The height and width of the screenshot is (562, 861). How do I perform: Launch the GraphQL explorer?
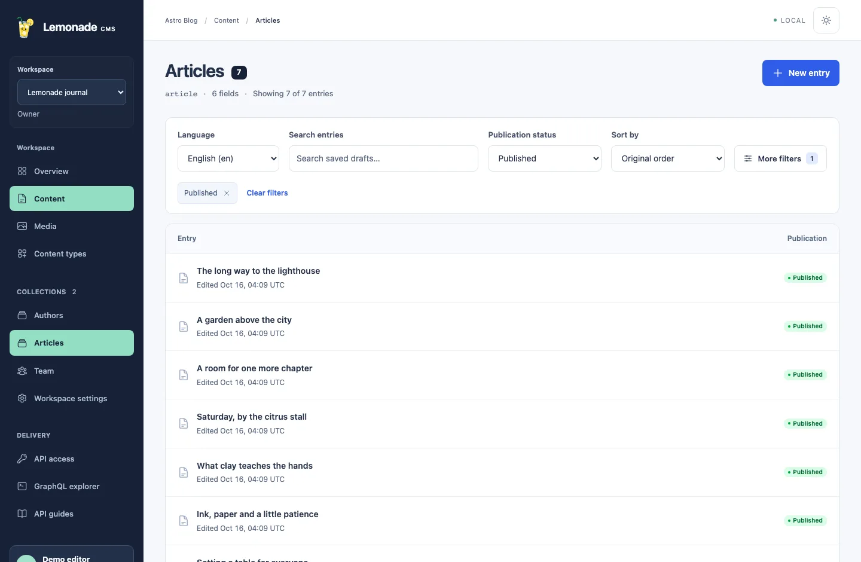[72, 486]
